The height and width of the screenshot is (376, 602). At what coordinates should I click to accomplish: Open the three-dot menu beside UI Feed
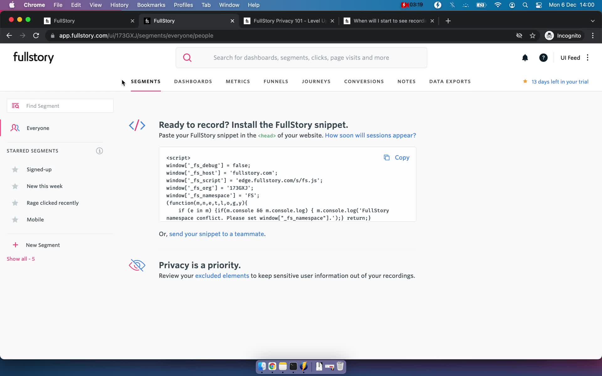tap(588, 58)
